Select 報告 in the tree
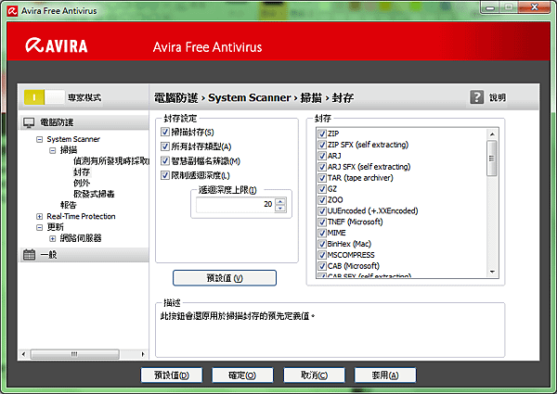The height and width of the screenshot is (394, 557). [68, 205]
